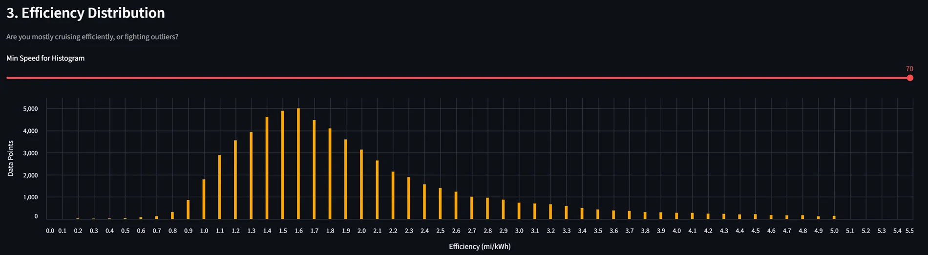
Task: Click the histogram bar at 3.0 efficiency
Action: click(519, 211)
